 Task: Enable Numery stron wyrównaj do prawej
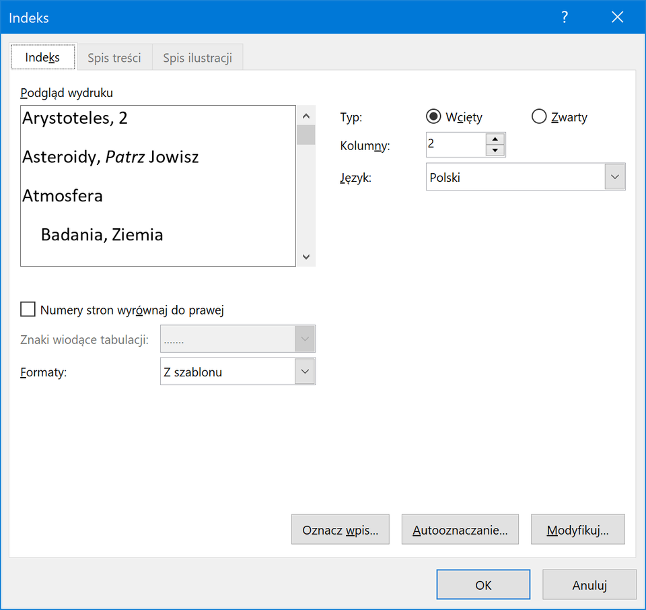[28, 310]
